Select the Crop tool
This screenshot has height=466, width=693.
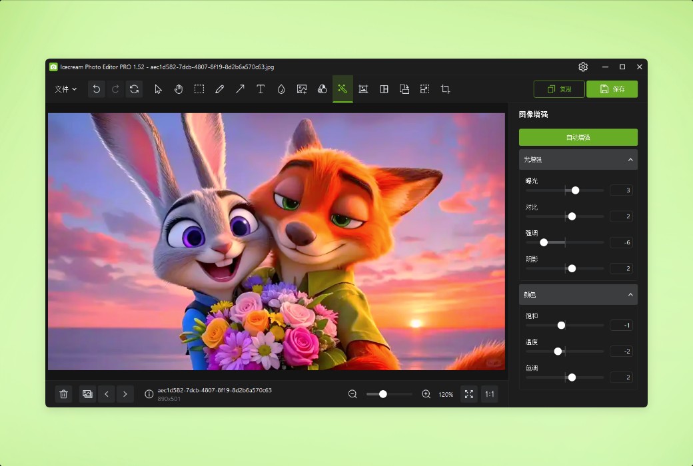pyautogui.click(x=444, y=89)
